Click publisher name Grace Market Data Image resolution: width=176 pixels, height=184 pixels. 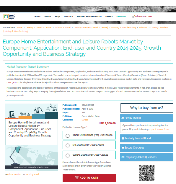[x=91, y=116]
